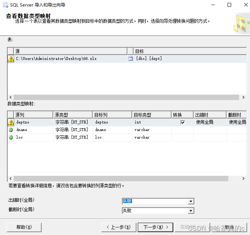Viewport: 250px width, 235px height.
Task: Click the green check icon beside loc
Action: [11, 137]
